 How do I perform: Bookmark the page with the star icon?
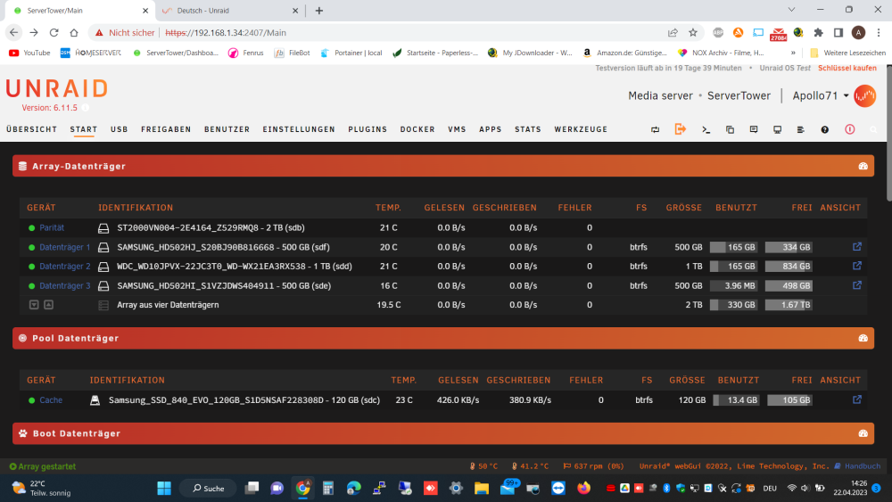click(692, 32)
